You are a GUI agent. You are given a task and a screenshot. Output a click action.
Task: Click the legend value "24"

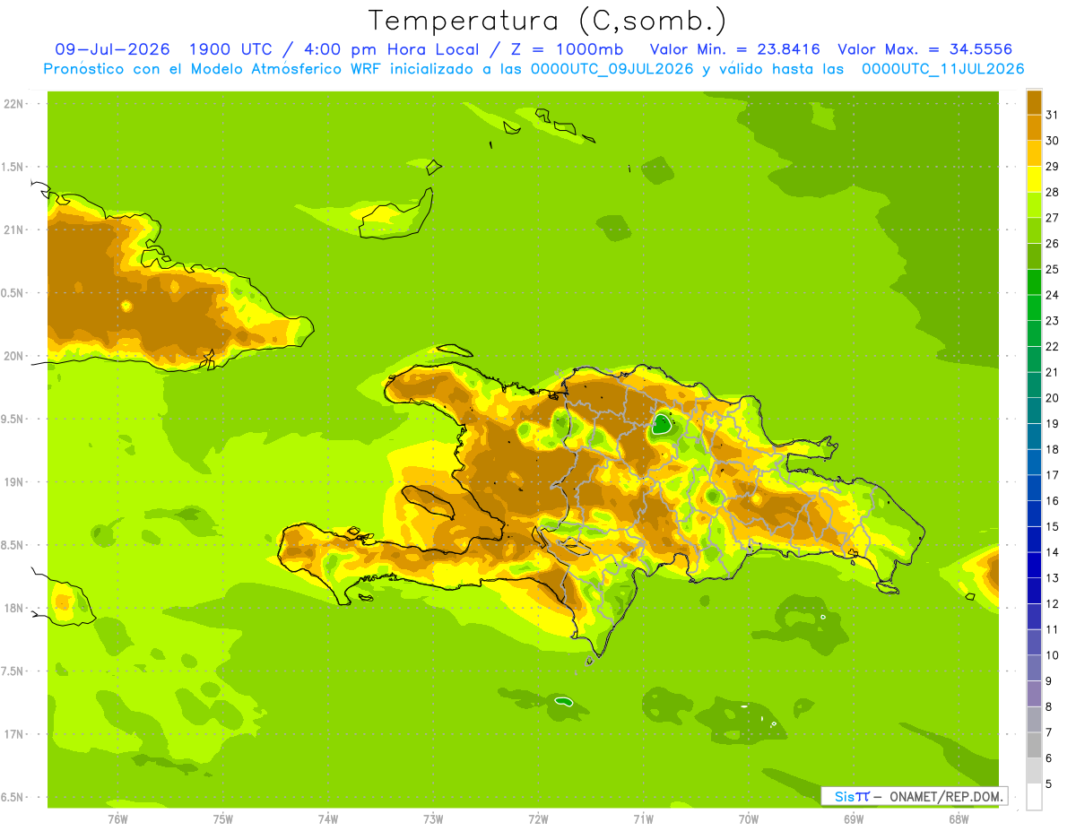pyautogui.click(x=1052, y=294)
